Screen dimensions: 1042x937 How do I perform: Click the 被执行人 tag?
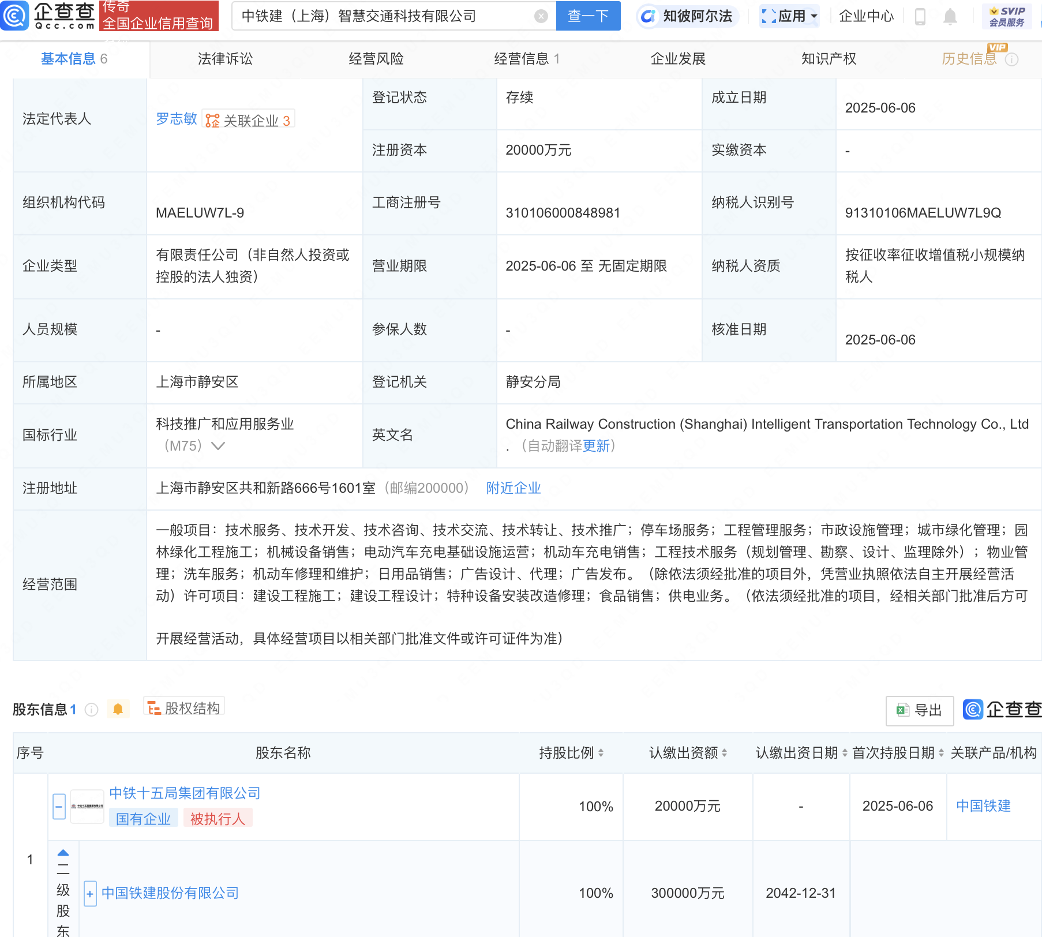(x=218, y=819)
